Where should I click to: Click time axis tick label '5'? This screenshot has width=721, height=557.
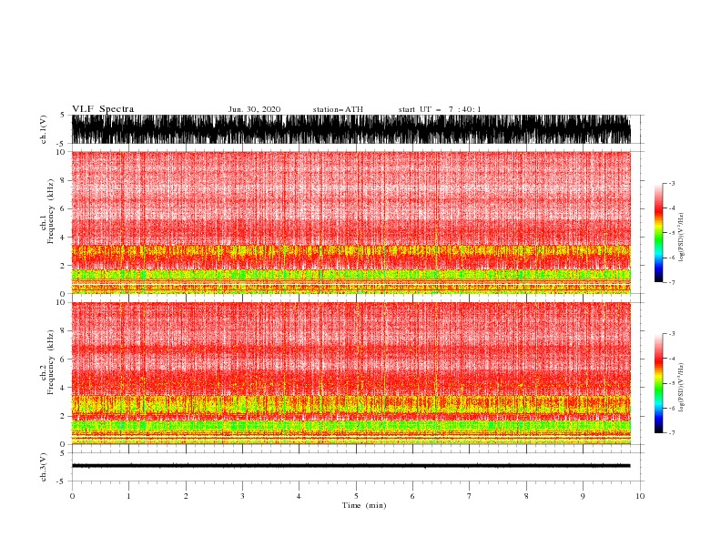[x=356, y=496]
